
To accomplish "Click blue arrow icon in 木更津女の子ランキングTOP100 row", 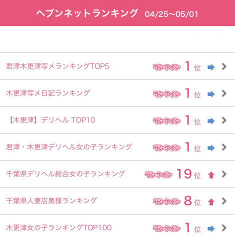I will tap(211, 228).
